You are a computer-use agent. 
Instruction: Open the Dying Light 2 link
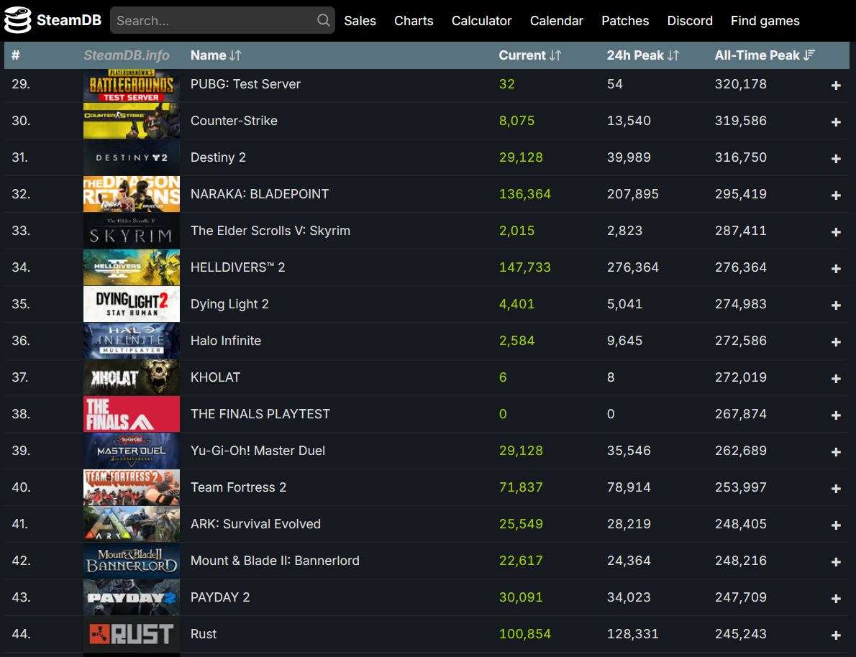point(229,304)
